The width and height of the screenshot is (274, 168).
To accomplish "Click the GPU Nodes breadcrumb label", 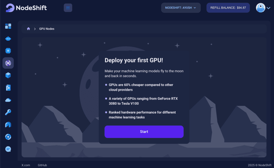I will click(47, 29).
